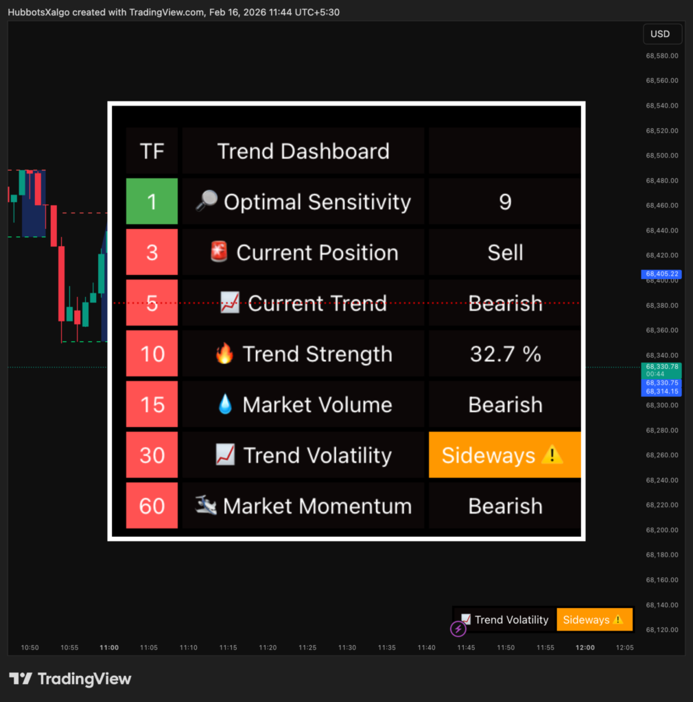Viewport: 693px width, 702px height.
Task: Click the water droplet icon beside Market Volume
Action: (x=224, y=404)
